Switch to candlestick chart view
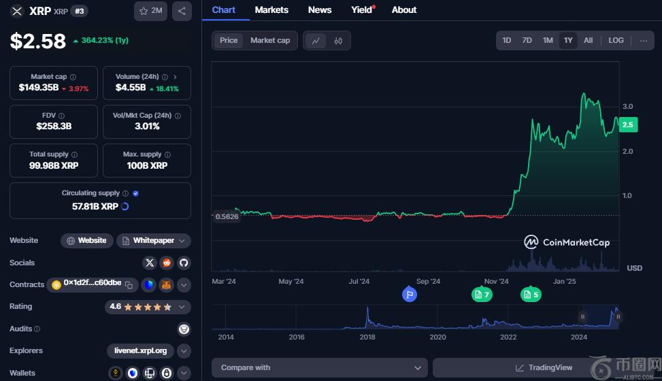Image resolution: width=662 pixels, height=381 pixels. 338,41
